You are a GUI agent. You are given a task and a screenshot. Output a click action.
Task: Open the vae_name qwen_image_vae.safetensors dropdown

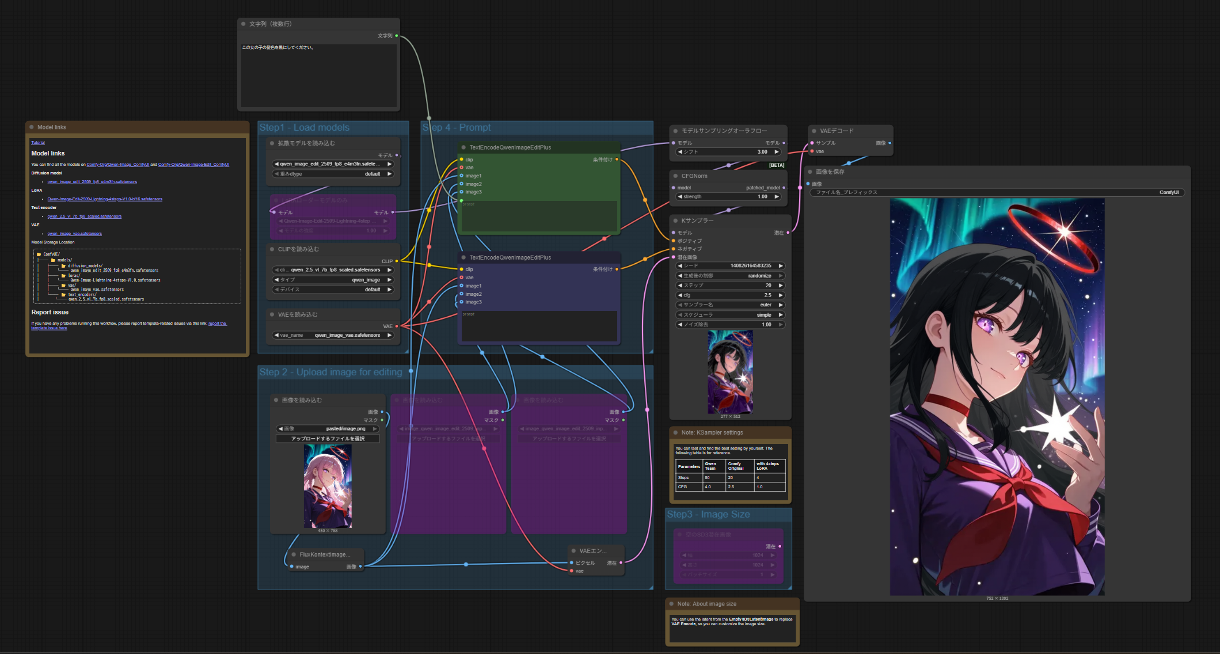(334, 335)
